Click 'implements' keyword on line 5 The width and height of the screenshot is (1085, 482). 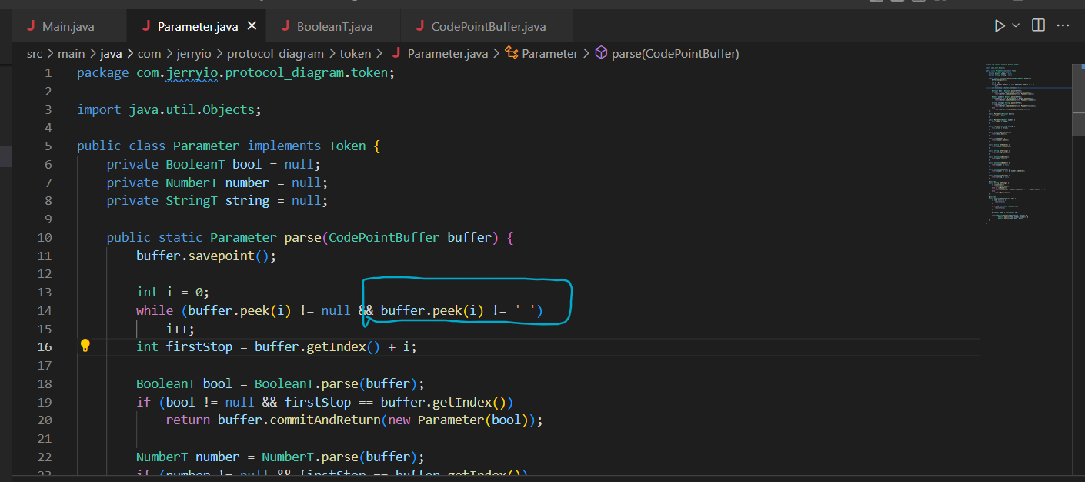[285, 146]
